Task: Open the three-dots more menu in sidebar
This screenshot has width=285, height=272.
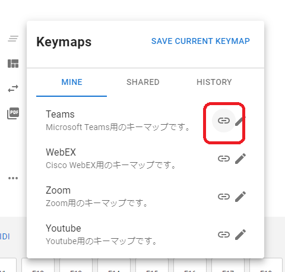Action: (x=13, y=178)
